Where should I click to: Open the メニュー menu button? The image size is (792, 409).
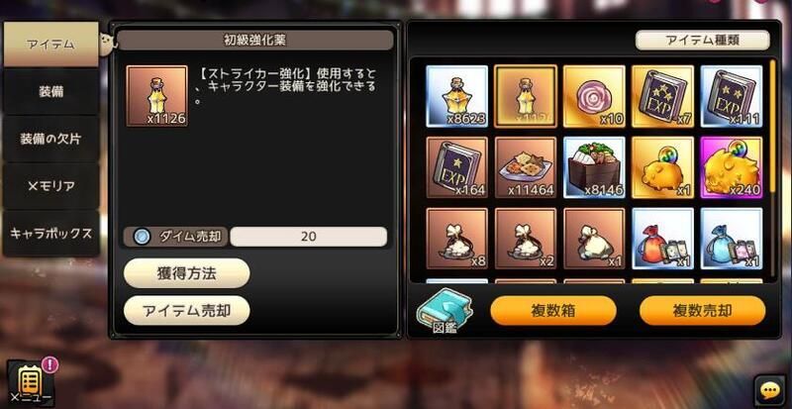pyautogui.click(x=31, y=383)
